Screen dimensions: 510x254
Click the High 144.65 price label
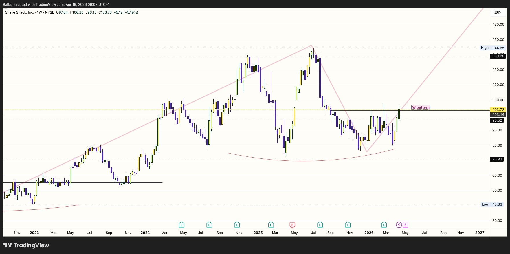coord(498,48)
